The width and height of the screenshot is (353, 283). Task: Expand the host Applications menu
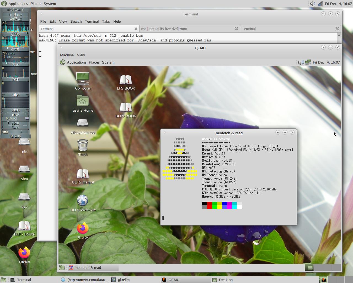click(18, 4)
